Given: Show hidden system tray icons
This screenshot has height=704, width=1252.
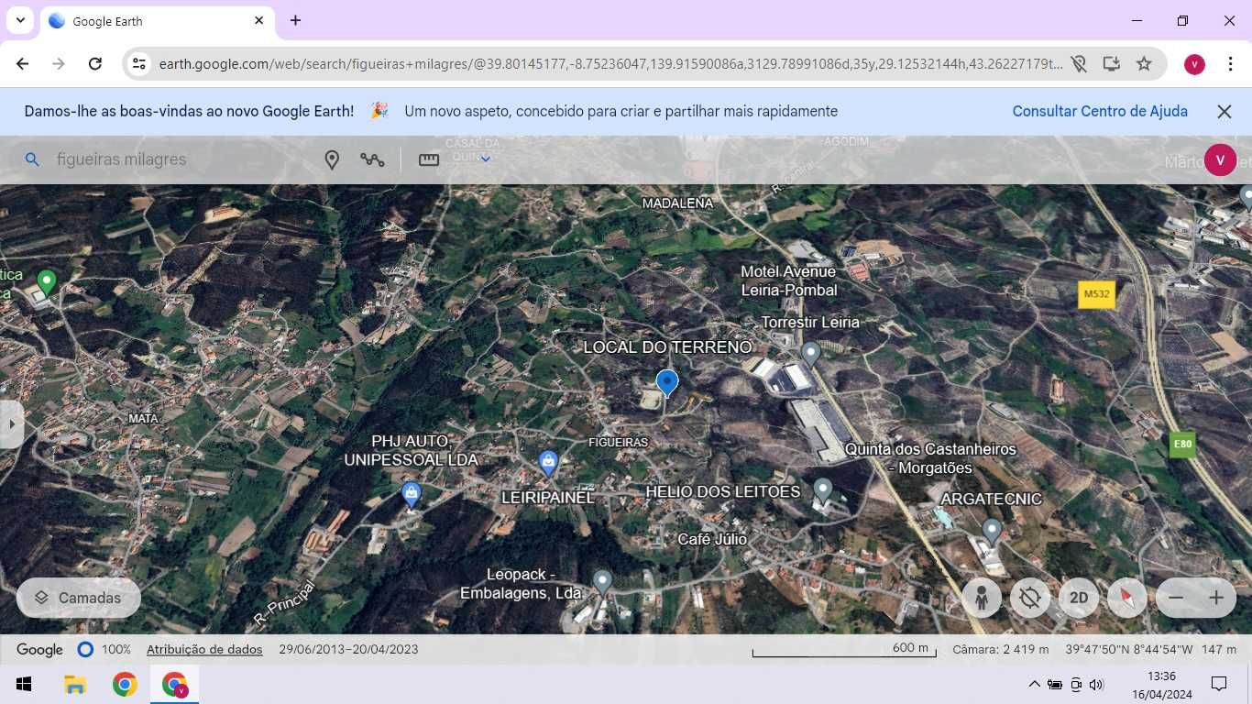Looking at the screenshot, I should point(1035,684).
